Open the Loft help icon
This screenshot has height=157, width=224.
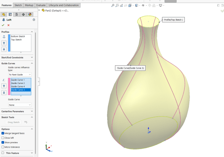[34, 20]
